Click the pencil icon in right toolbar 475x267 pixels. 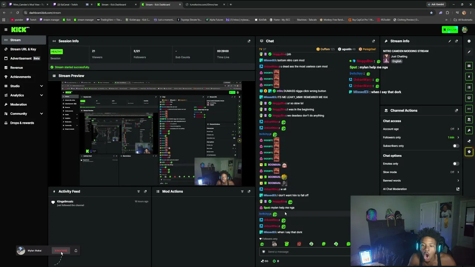click(469, 52)
